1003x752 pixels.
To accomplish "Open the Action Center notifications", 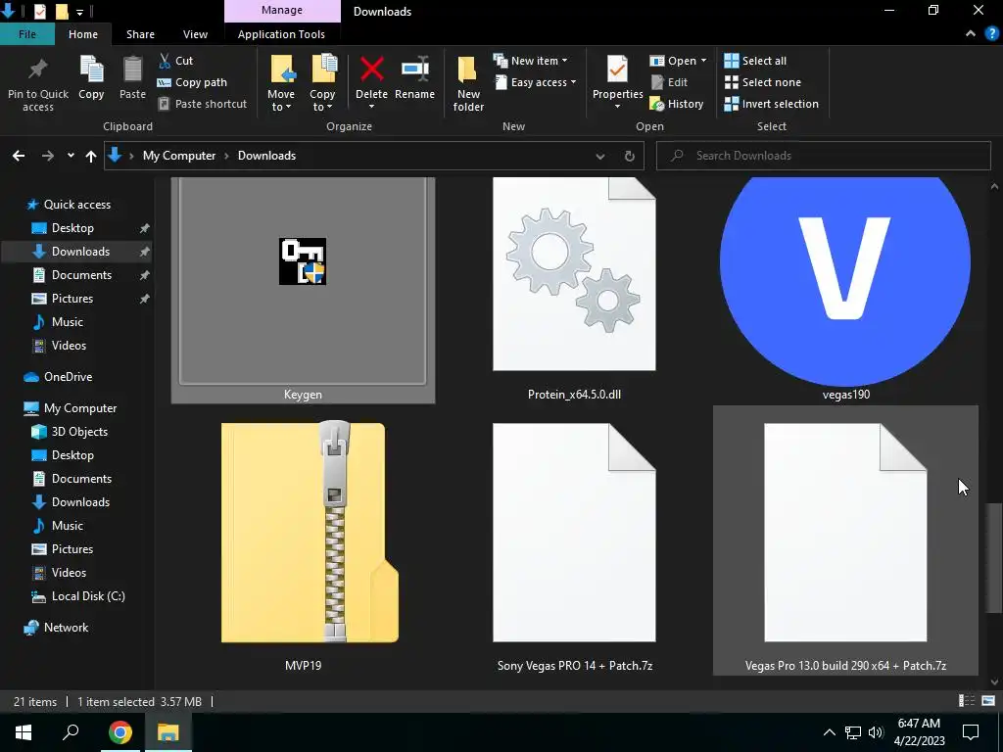I will (x=971, y=732).
